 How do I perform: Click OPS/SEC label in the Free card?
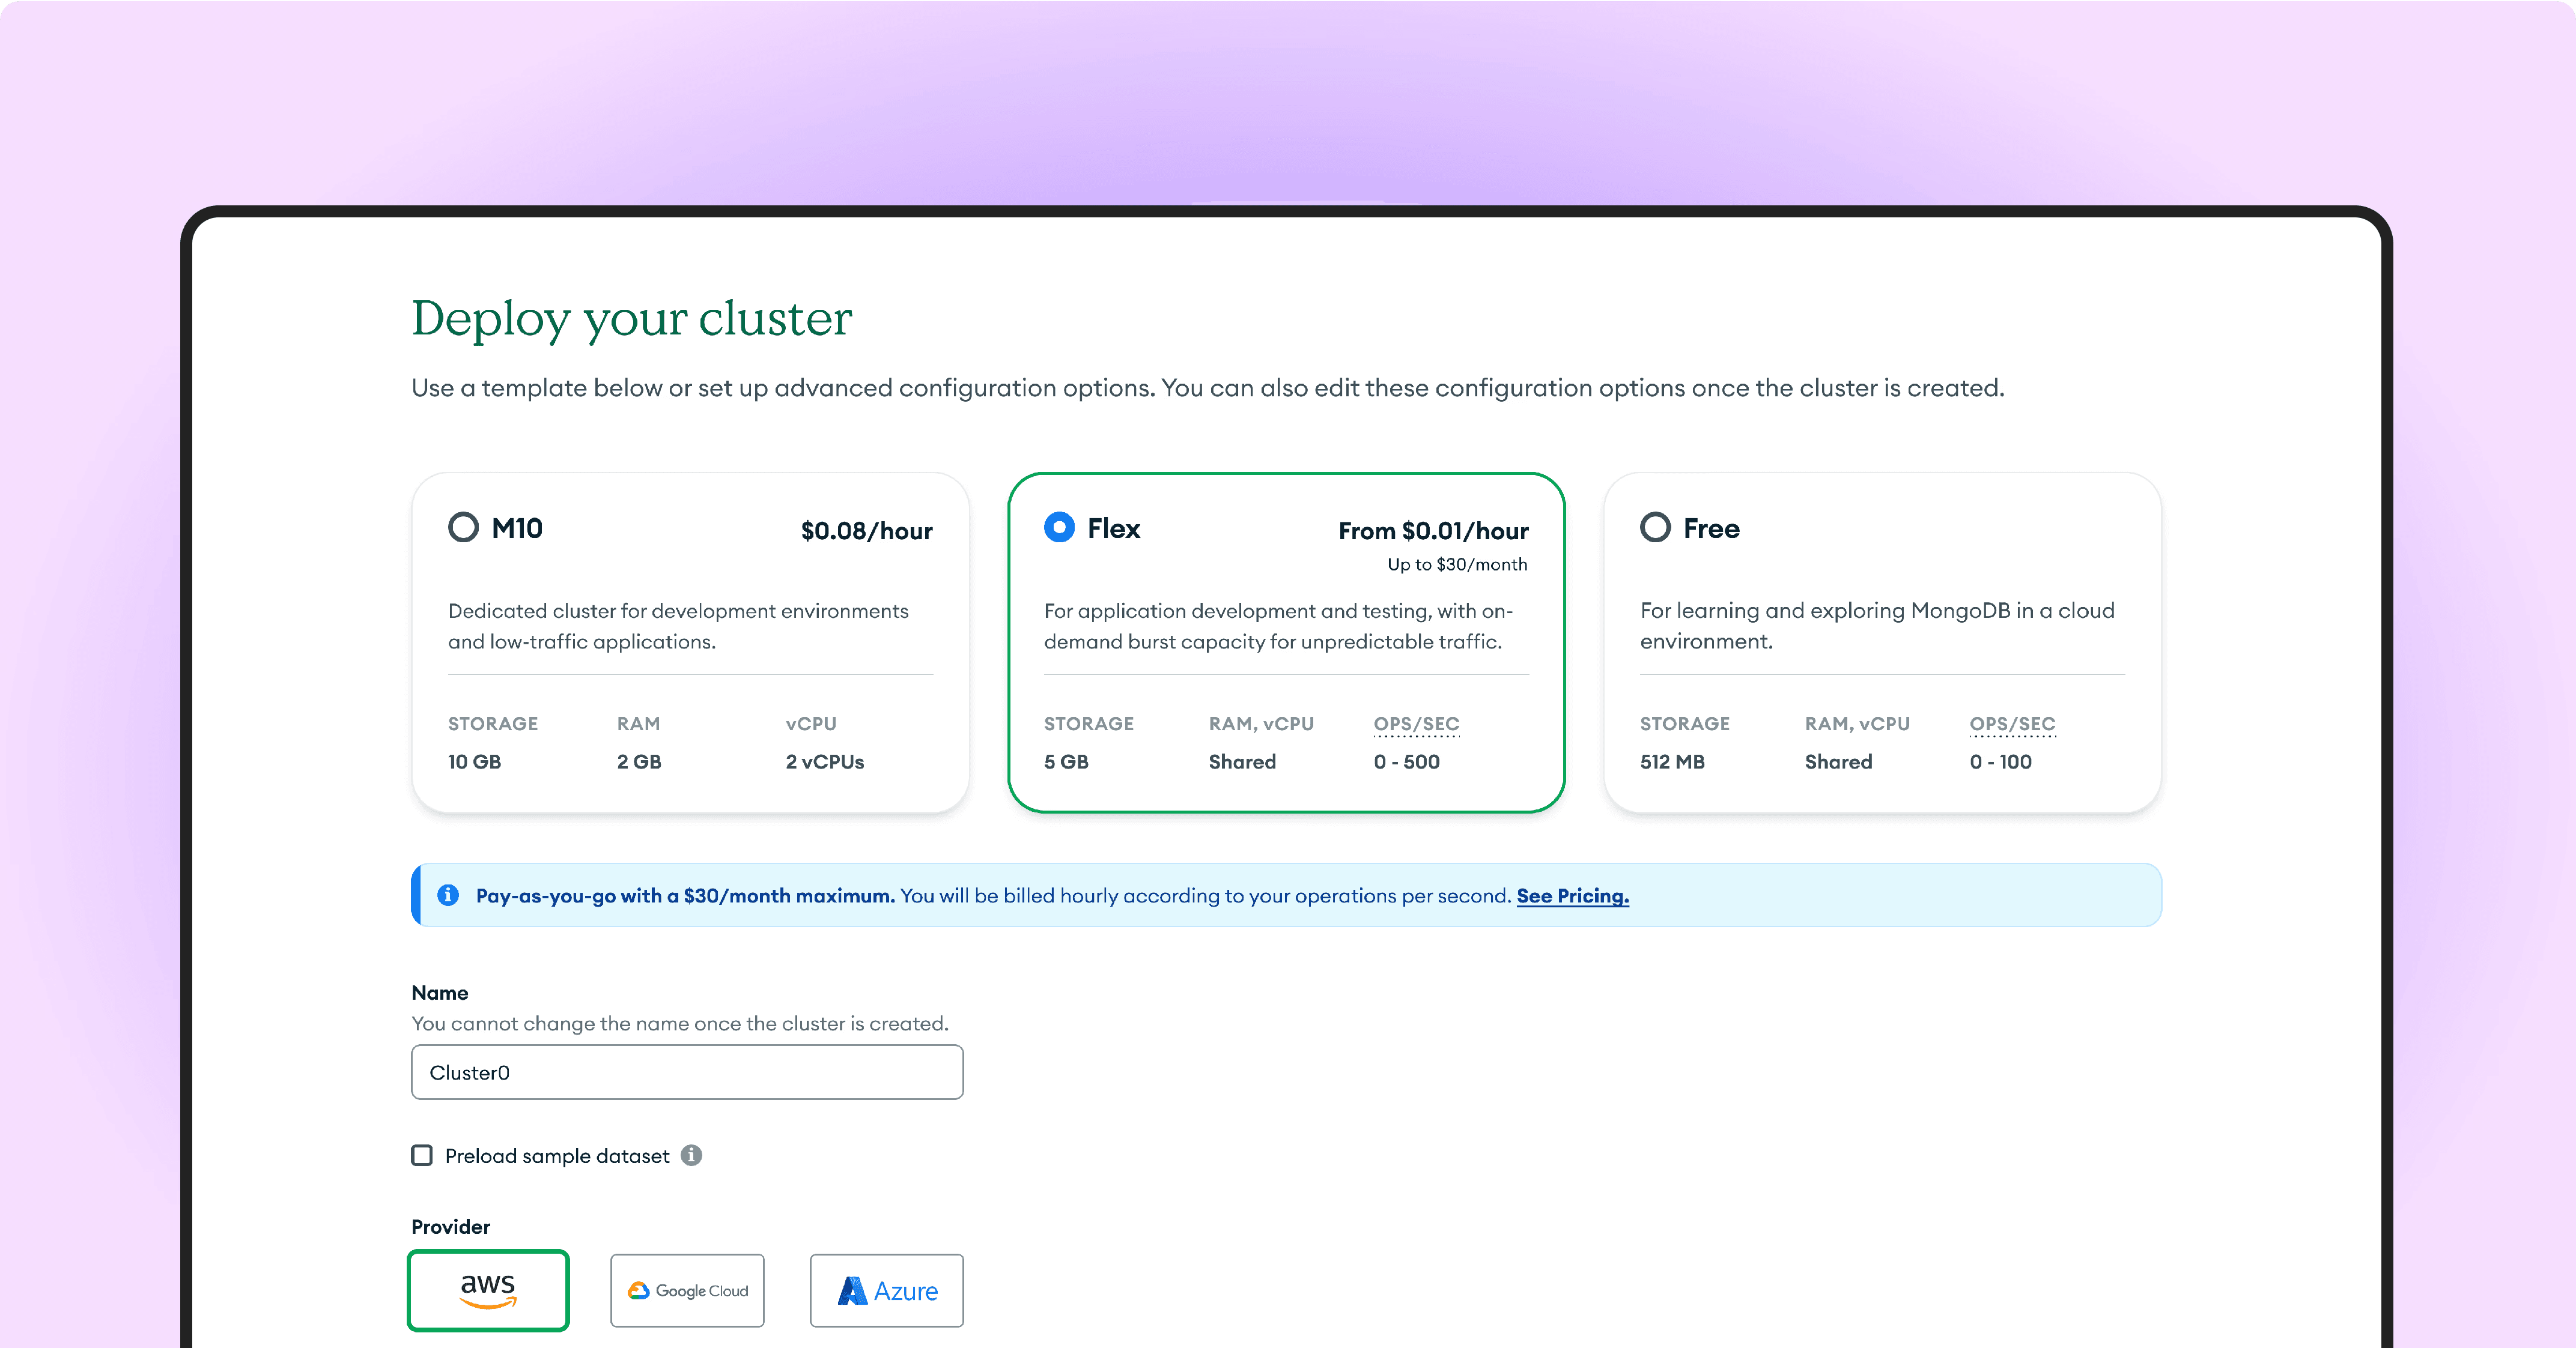click(x=2012, y=724)
